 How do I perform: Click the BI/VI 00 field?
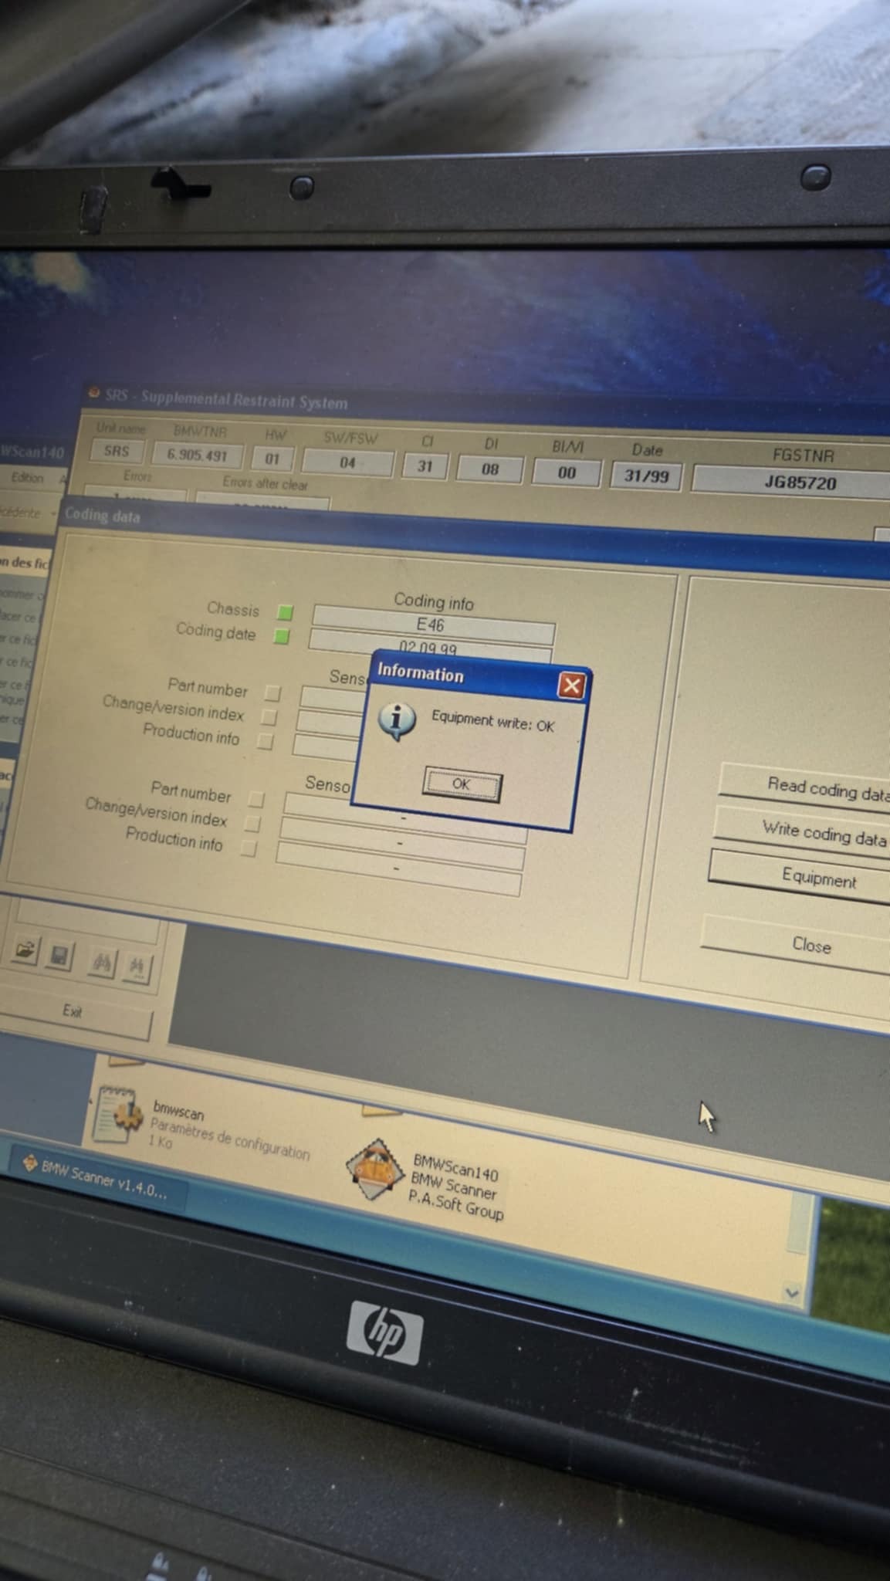(567, 472)
